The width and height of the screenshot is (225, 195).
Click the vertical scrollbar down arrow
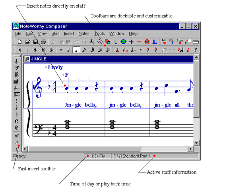(x=196, y=143)
